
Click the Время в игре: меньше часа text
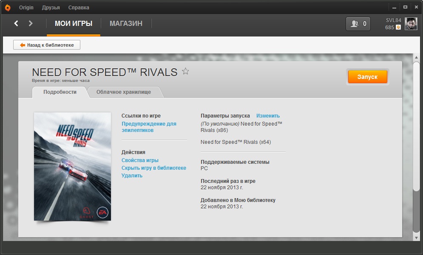(x=61, y=81)
